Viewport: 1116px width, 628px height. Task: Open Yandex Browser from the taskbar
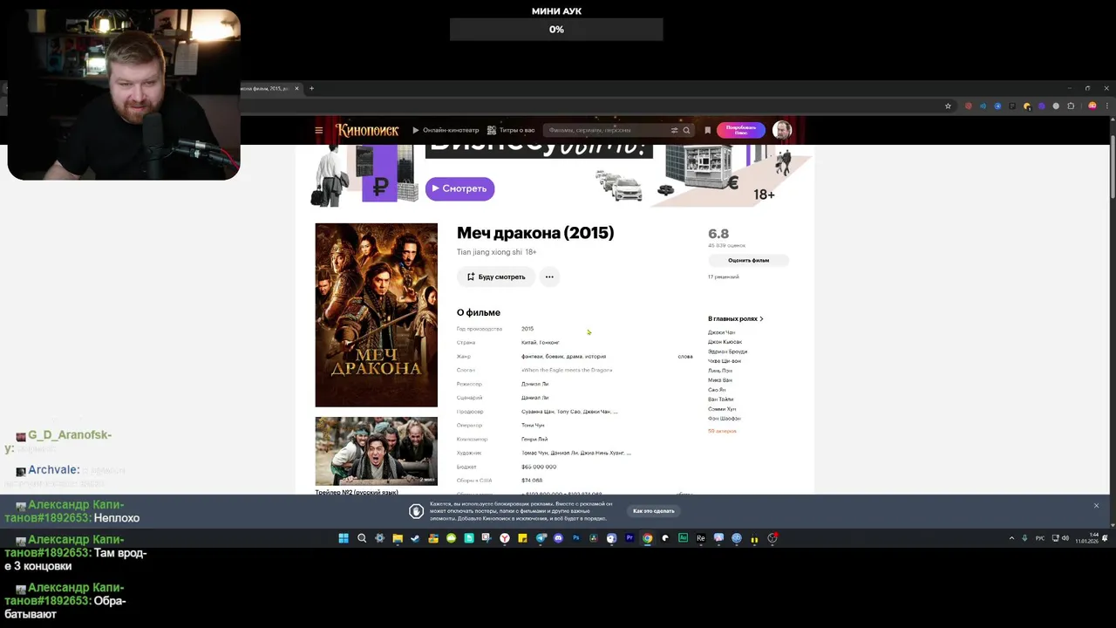[x=505, y=538]
